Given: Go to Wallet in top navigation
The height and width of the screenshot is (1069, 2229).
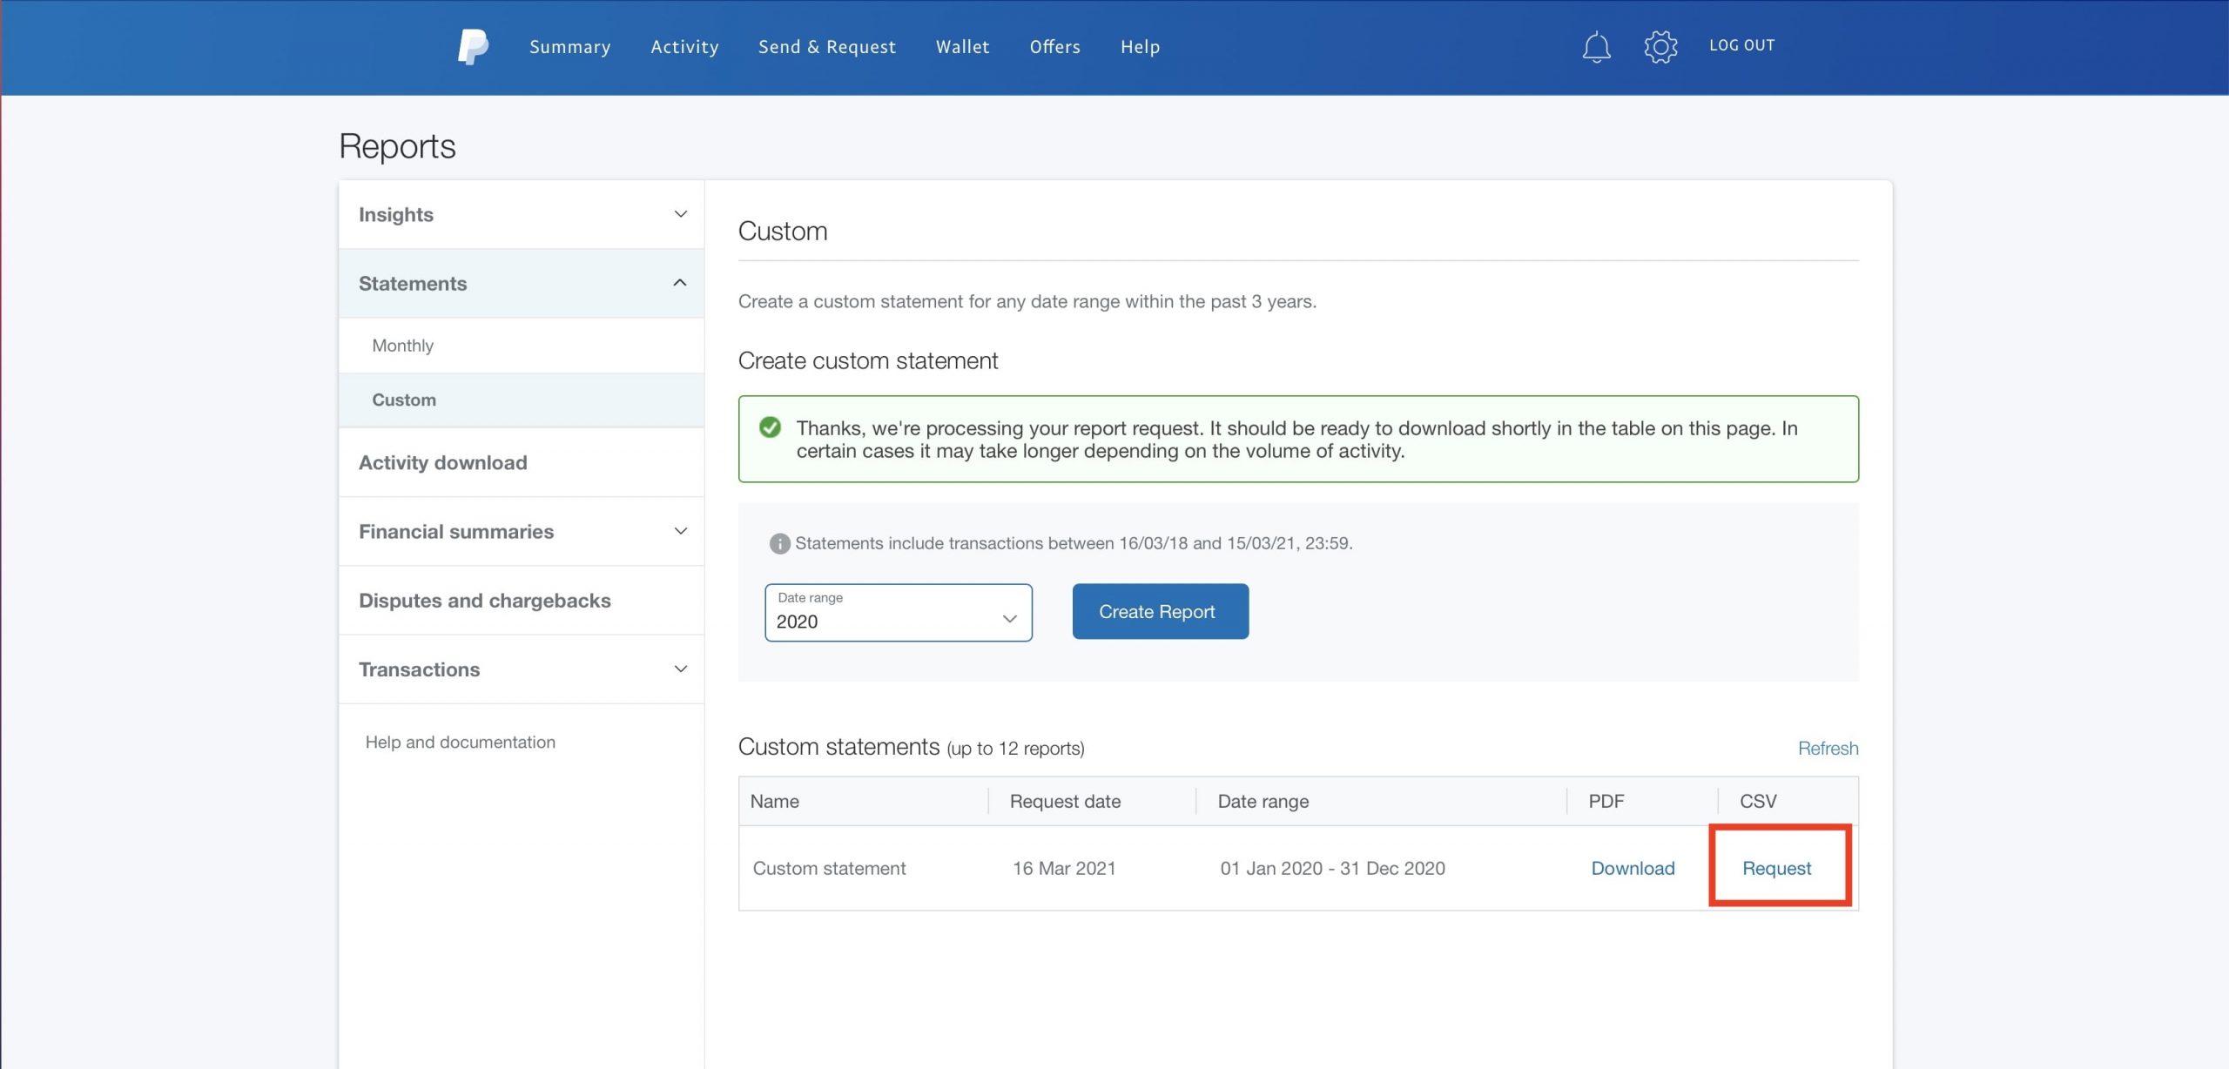Looking at the screenshot, I should [962, 47].
